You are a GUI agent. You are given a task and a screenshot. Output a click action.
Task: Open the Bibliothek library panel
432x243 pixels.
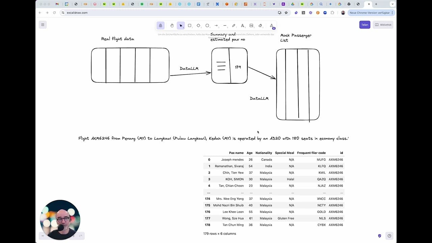point(383,25)
